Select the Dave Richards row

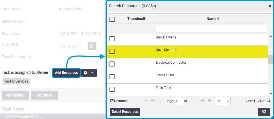pos(188,52)
